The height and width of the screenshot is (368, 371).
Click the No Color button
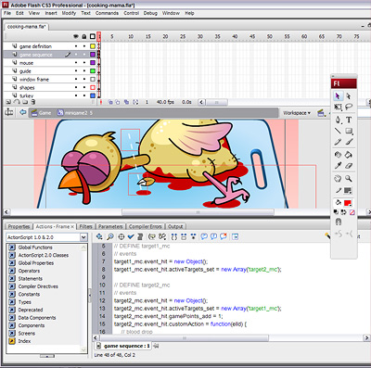pyautogui.click(x=352, y=212)
